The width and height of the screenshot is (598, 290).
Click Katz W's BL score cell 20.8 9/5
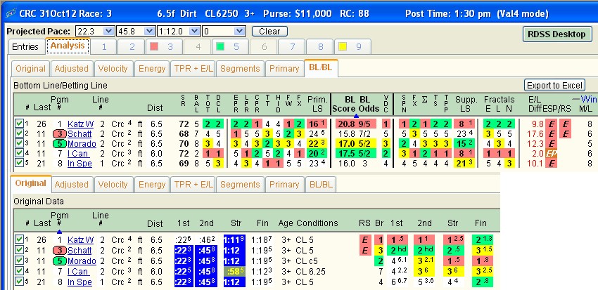[x=355, y=124]
